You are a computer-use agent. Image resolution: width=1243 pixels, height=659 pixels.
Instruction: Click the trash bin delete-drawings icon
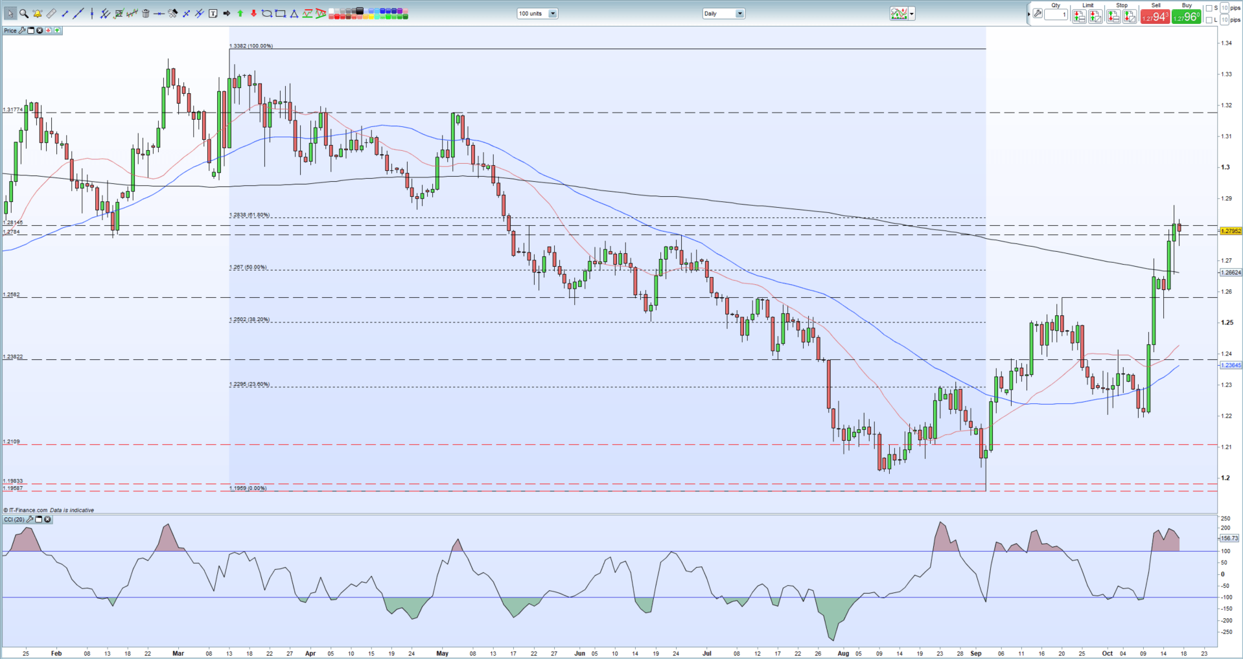(x=146, y=14)
